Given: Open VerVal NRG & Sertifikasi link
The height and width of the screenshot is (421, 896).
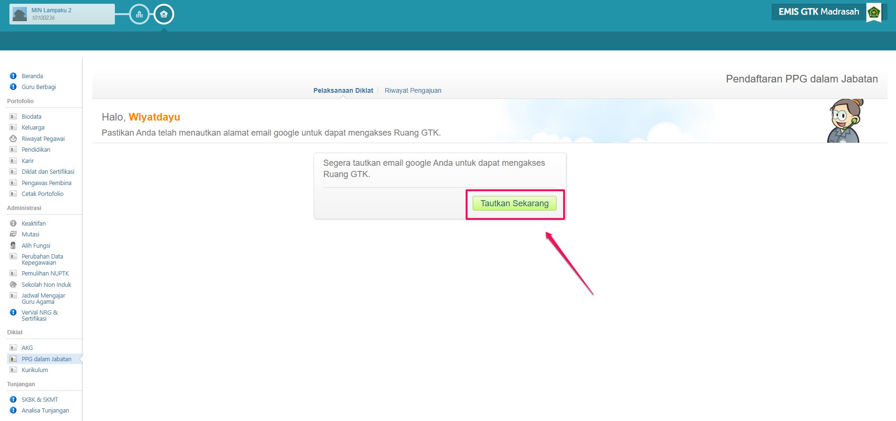Looking at the screenshot, I should 40,316.
